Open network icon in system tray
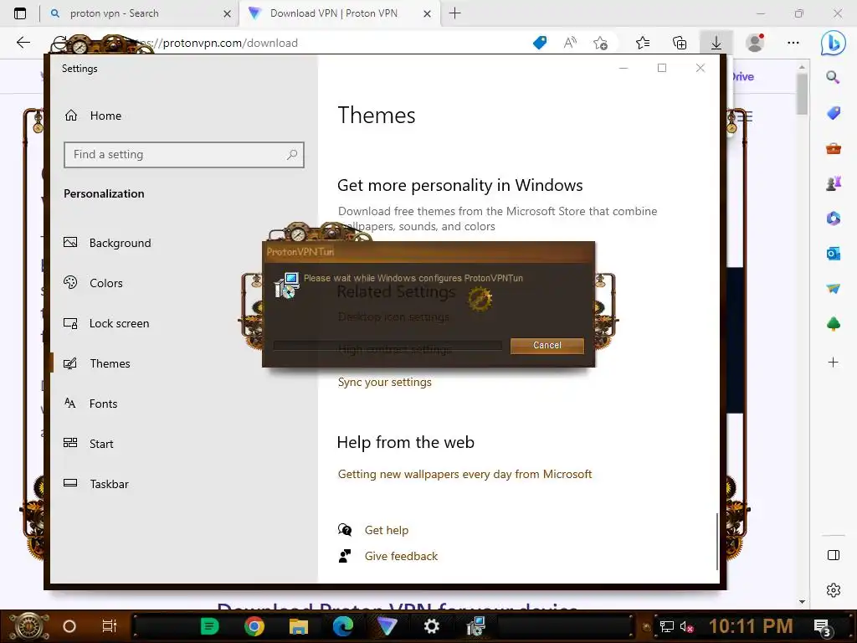This screenshot has height=643, width=857. pyautogui.click(x=667, y=626)
